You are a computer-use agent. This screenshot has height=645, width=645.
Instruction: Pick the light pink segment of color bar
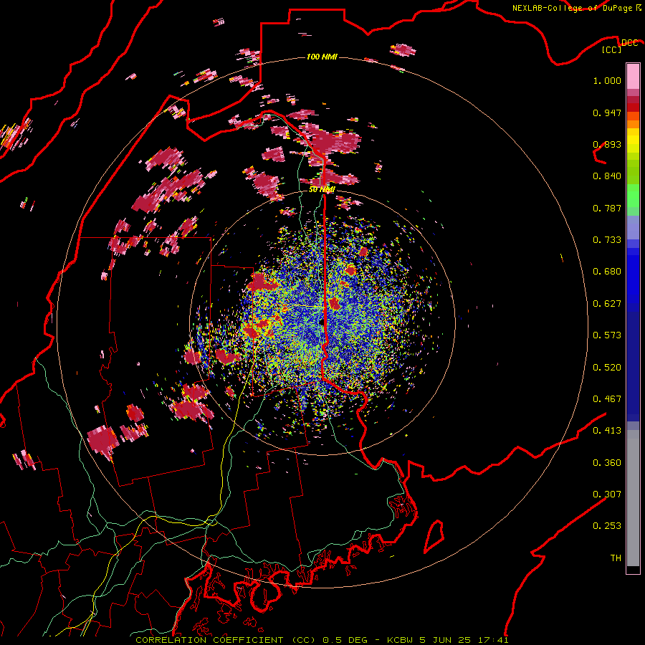[x=633, y=76]
